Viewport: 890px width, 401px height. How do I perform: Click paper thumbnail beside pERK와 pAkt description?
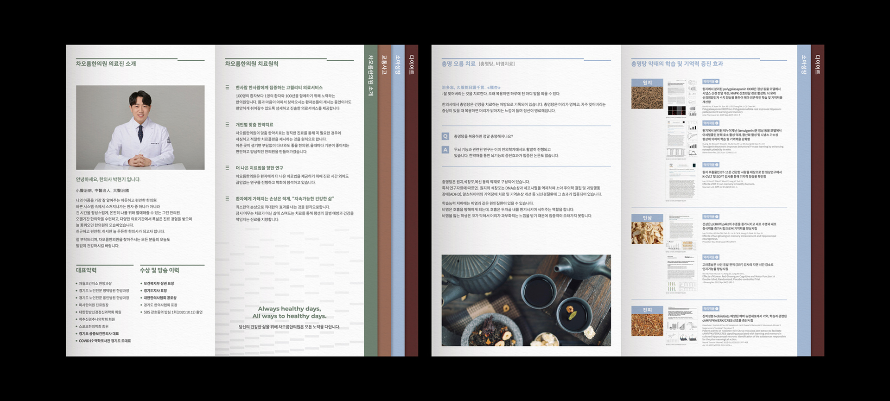682,232
